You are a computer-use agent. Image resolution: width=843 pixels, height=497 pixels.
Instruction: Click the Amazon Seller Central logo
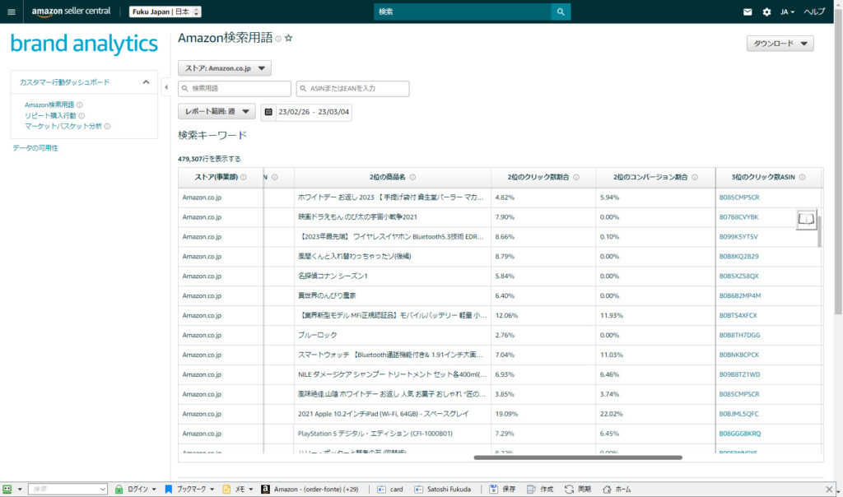[x=71, y=12]
